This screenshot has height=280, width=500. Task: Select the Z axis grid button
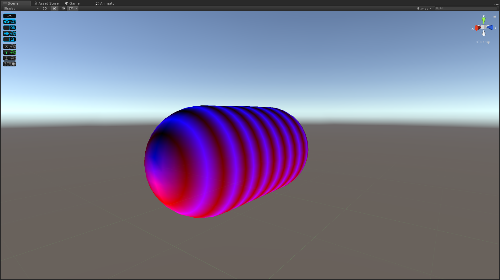coord(10,58)
